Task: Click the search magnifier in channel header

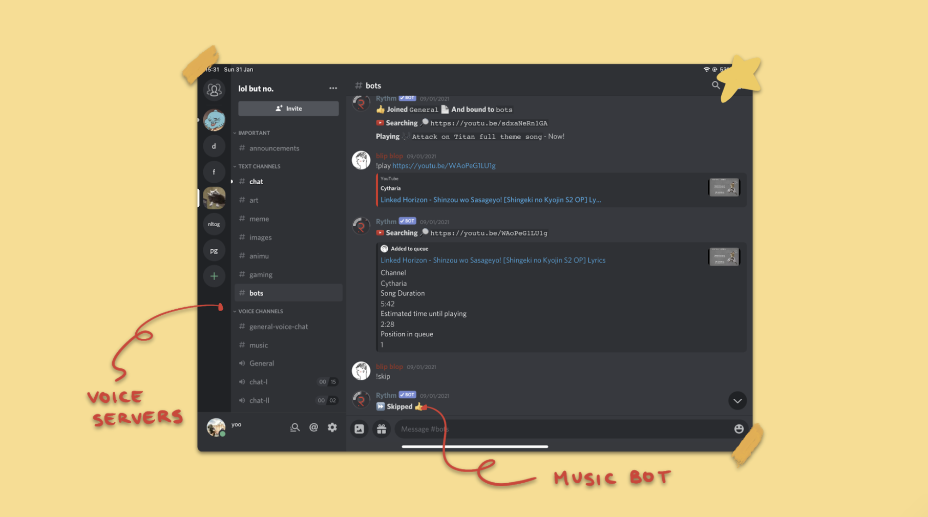Action: tap(715, 85)
